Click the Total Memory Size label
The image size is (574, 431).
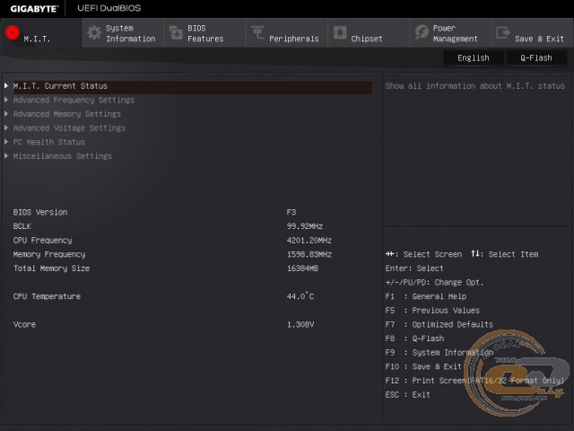[x=51, y=268]
